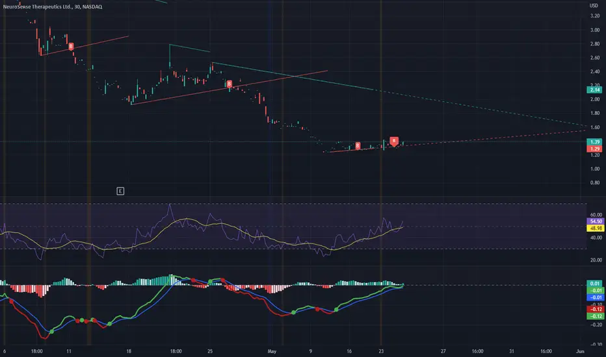This screenshot has width=606, height=357.
Task: Select the red 1.29 price label
Action: pos(594,149)
